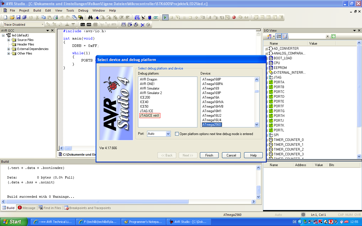362x226 pixels.
Task: Click the Cancel button in the dialog
Action: [x=231, y=155]
